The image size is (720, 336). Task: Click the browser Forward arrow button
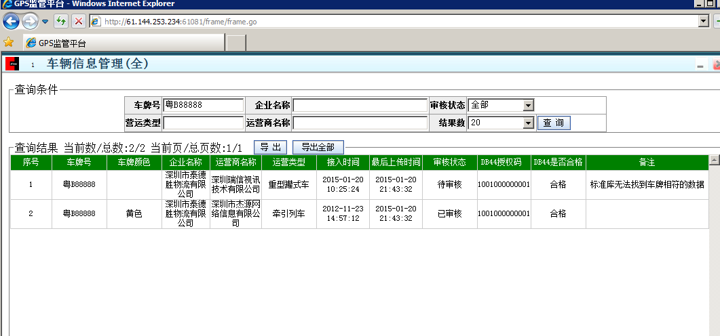coord(30,21)
